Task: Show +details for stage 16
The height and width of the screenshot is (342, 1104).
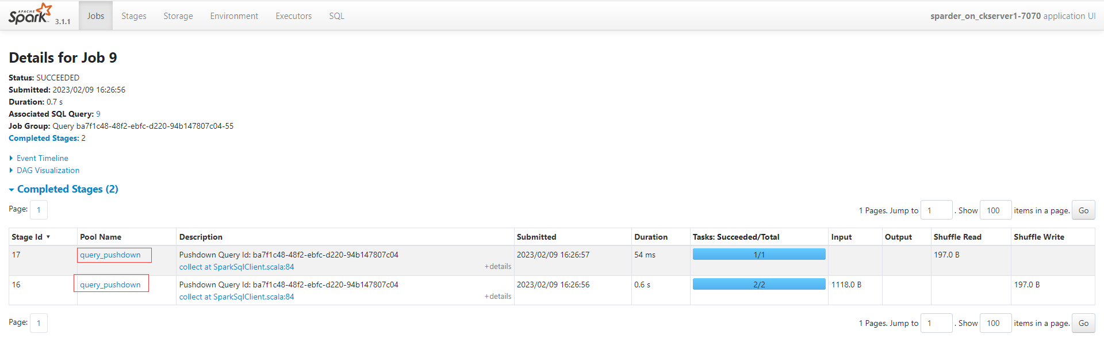Action: click(x=498, y=297)
